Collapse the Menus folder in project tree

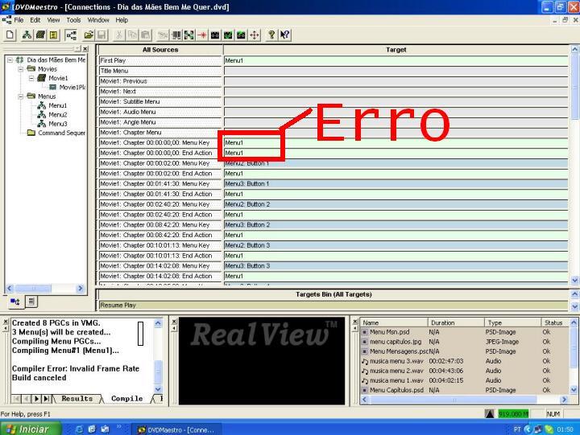point(21,96)
